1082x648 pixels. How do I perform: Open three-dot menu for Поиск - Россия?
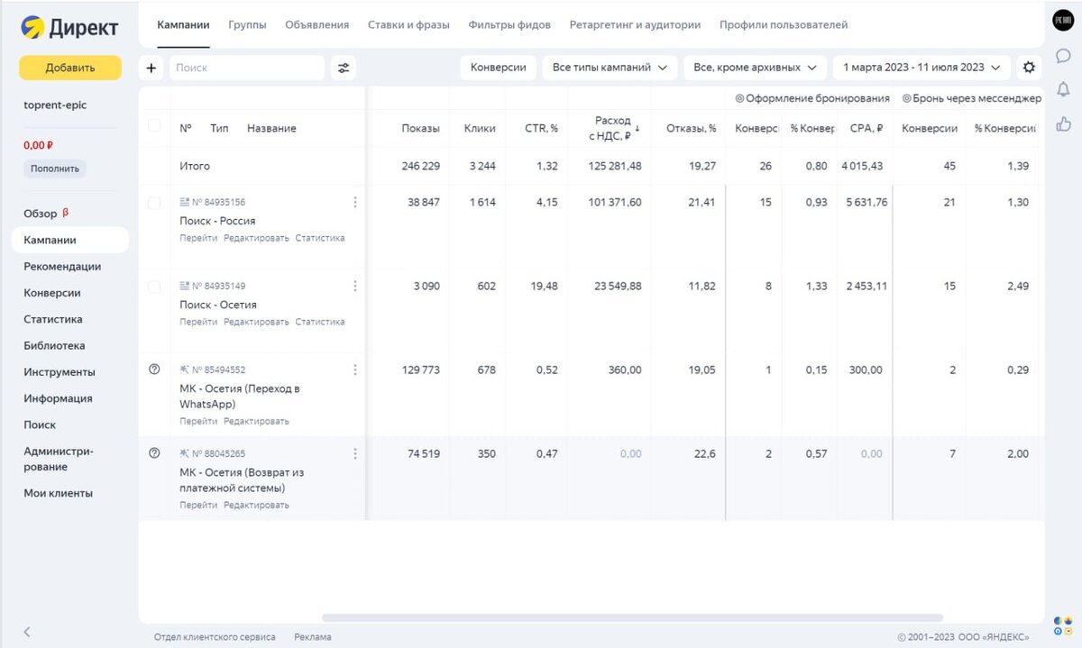pos(354,203)
